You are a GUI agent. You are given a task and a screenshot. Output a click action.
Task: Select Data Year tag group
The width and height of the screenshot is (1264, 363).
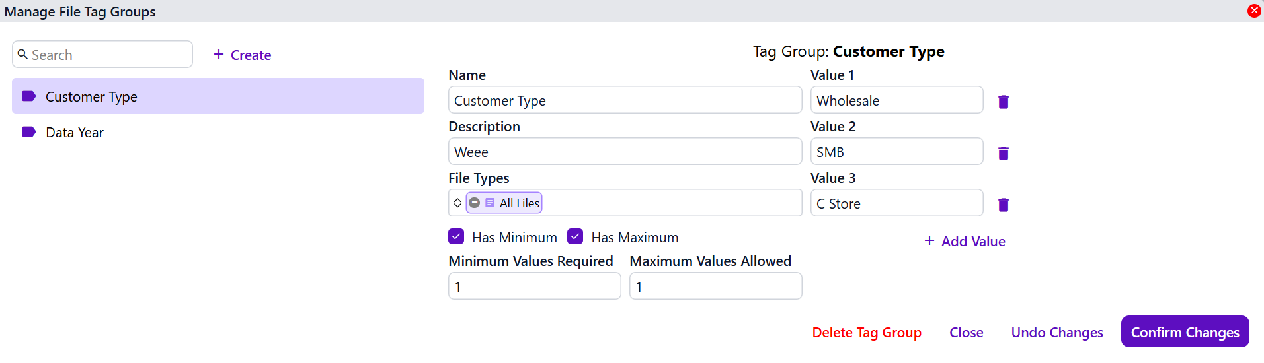tap(75, 133)
